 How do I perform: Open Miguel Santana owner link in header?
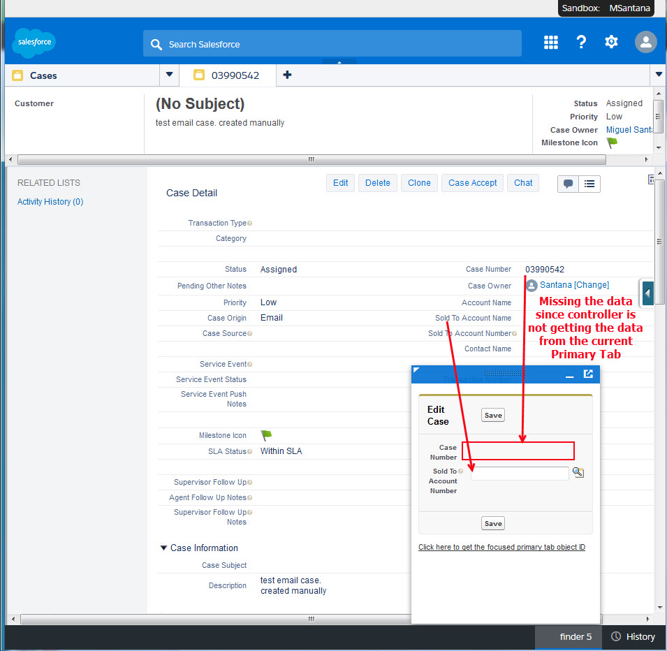click(x=629, y=130)
